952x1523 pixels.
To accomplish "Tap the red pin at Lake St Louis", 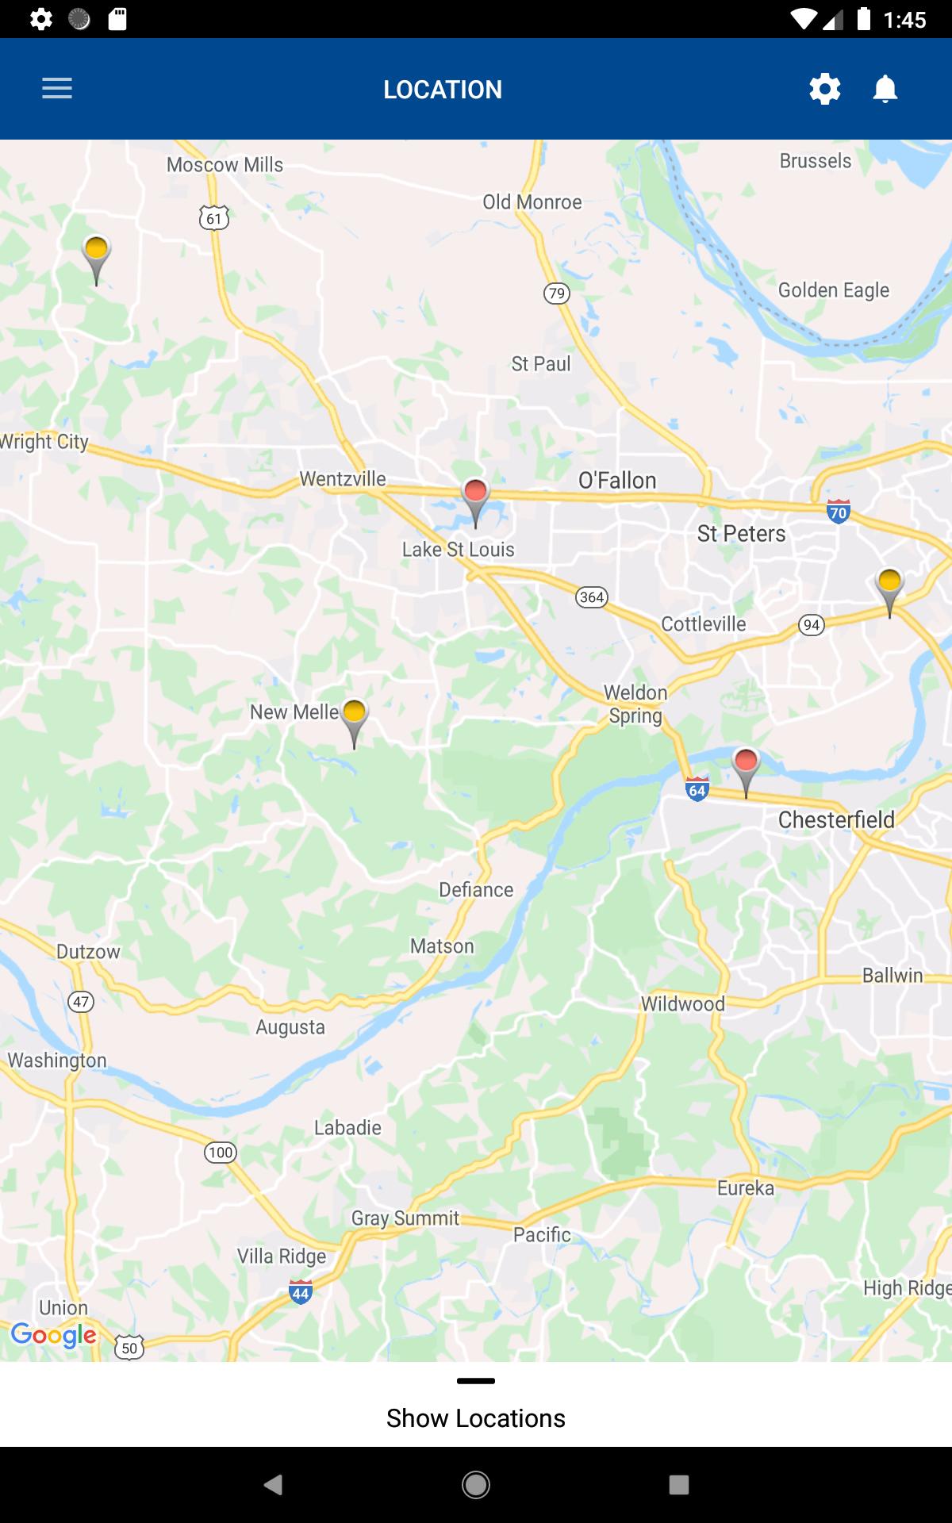I will pos(475,502).
